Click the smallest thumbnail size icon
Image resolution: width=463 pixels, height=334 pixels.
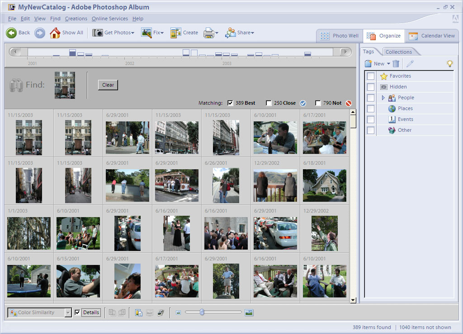click(x=179, y=312)
